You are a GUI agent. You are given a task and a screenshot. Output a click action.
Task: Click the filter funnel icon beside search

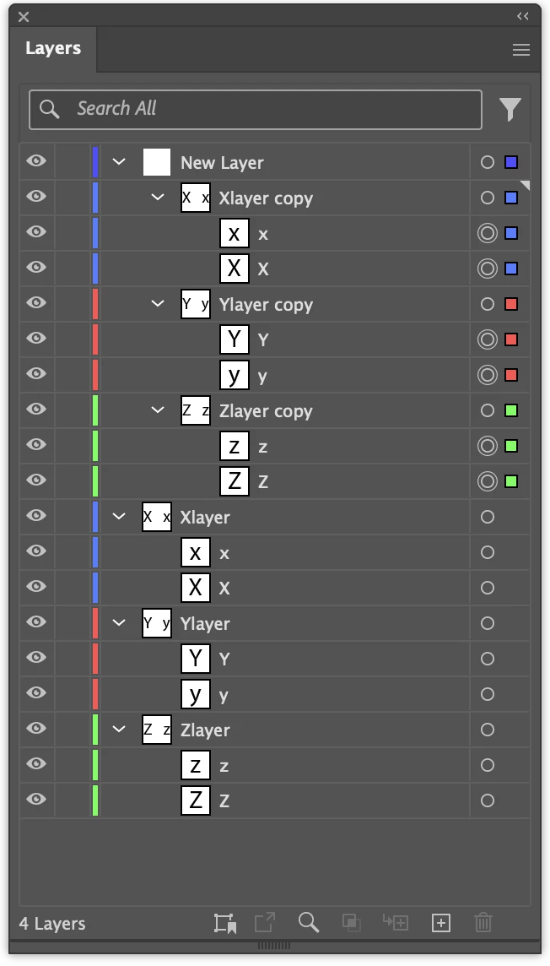(x=510, y=110)
